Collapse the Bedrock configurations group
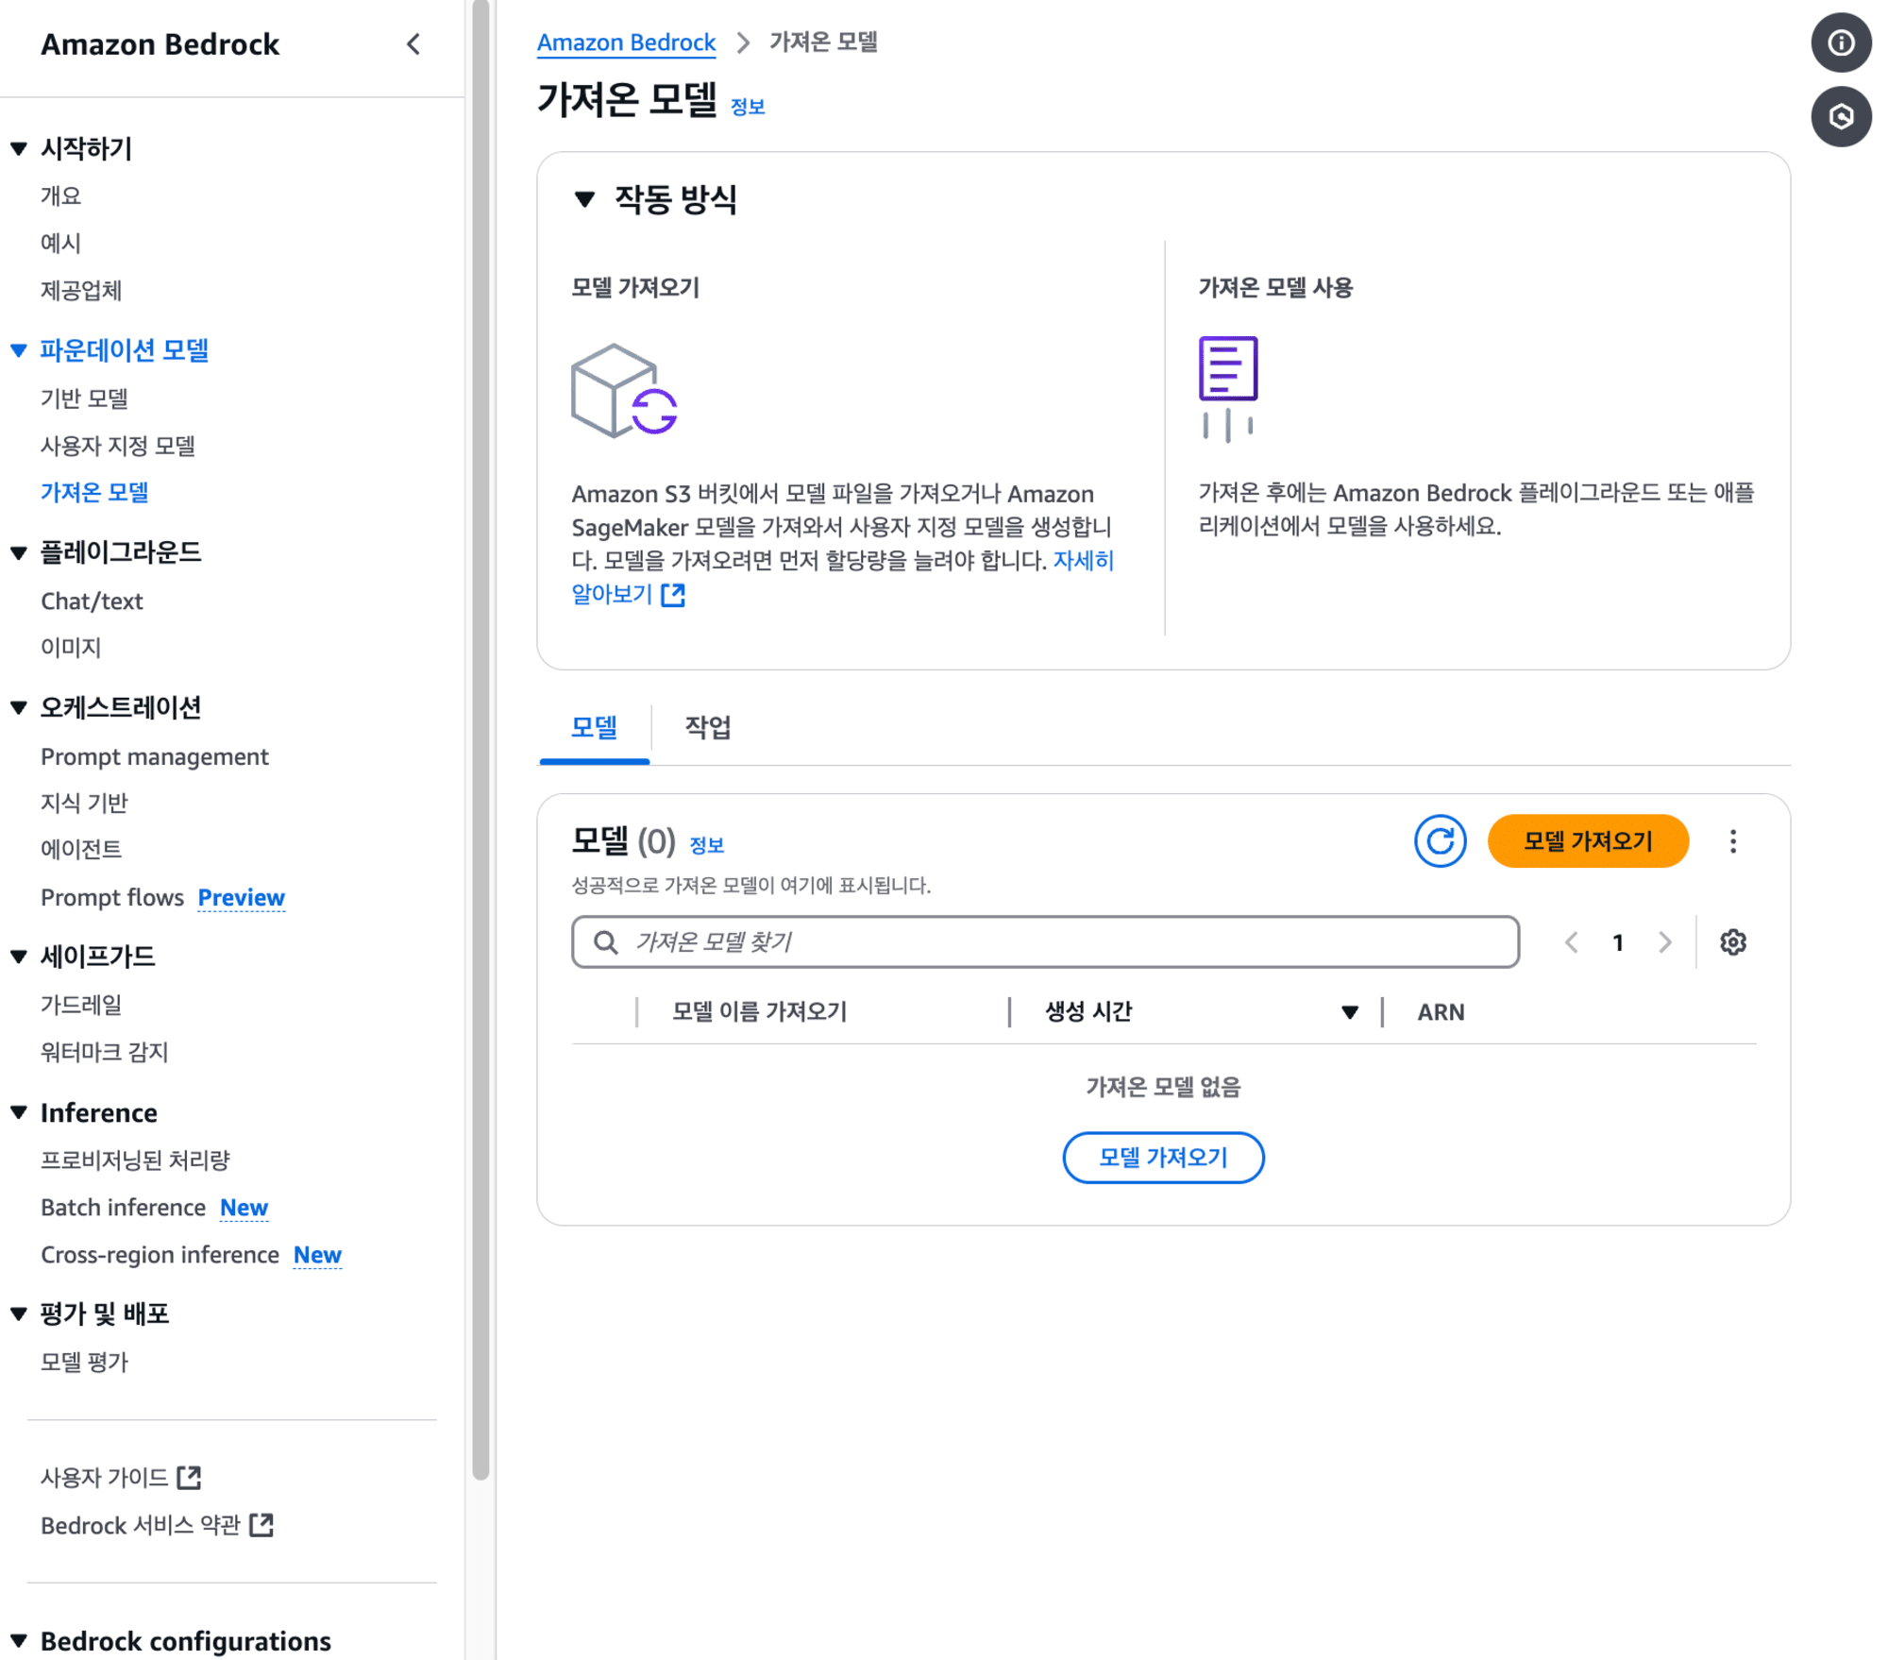Image resolution: width=1888 pixels, height=1660 pixels. (x=18, y=1640)
